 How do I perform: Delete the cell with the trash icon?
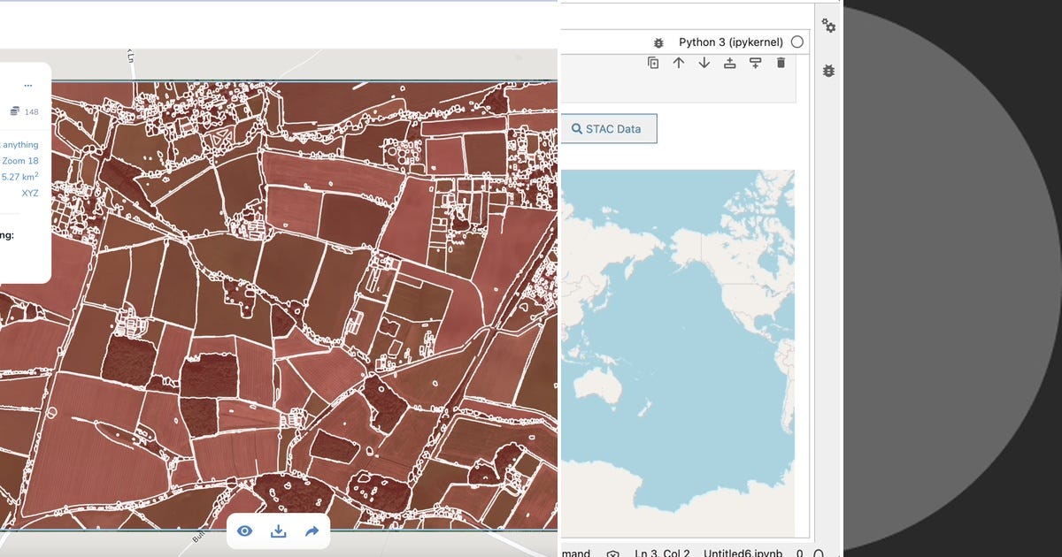(x=780, y=63)
